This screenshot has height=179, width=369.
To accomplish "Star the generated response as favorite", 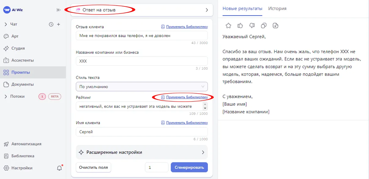I will (x=228, y=25).
